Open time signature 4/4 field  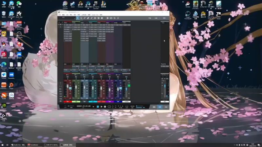click(x=127, y=106)
